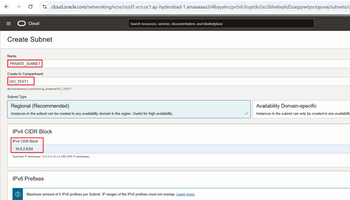Click the Cloud text beside the logo
Image resolution: width=350 pixels, height=200 pixels.
pos(34,23)
